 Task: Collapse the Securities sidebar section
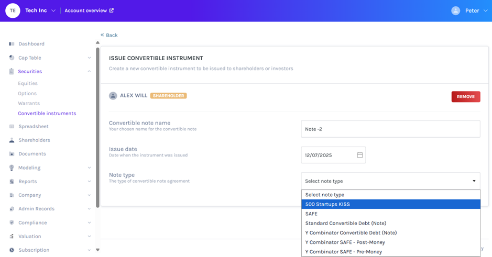(89, 72)
